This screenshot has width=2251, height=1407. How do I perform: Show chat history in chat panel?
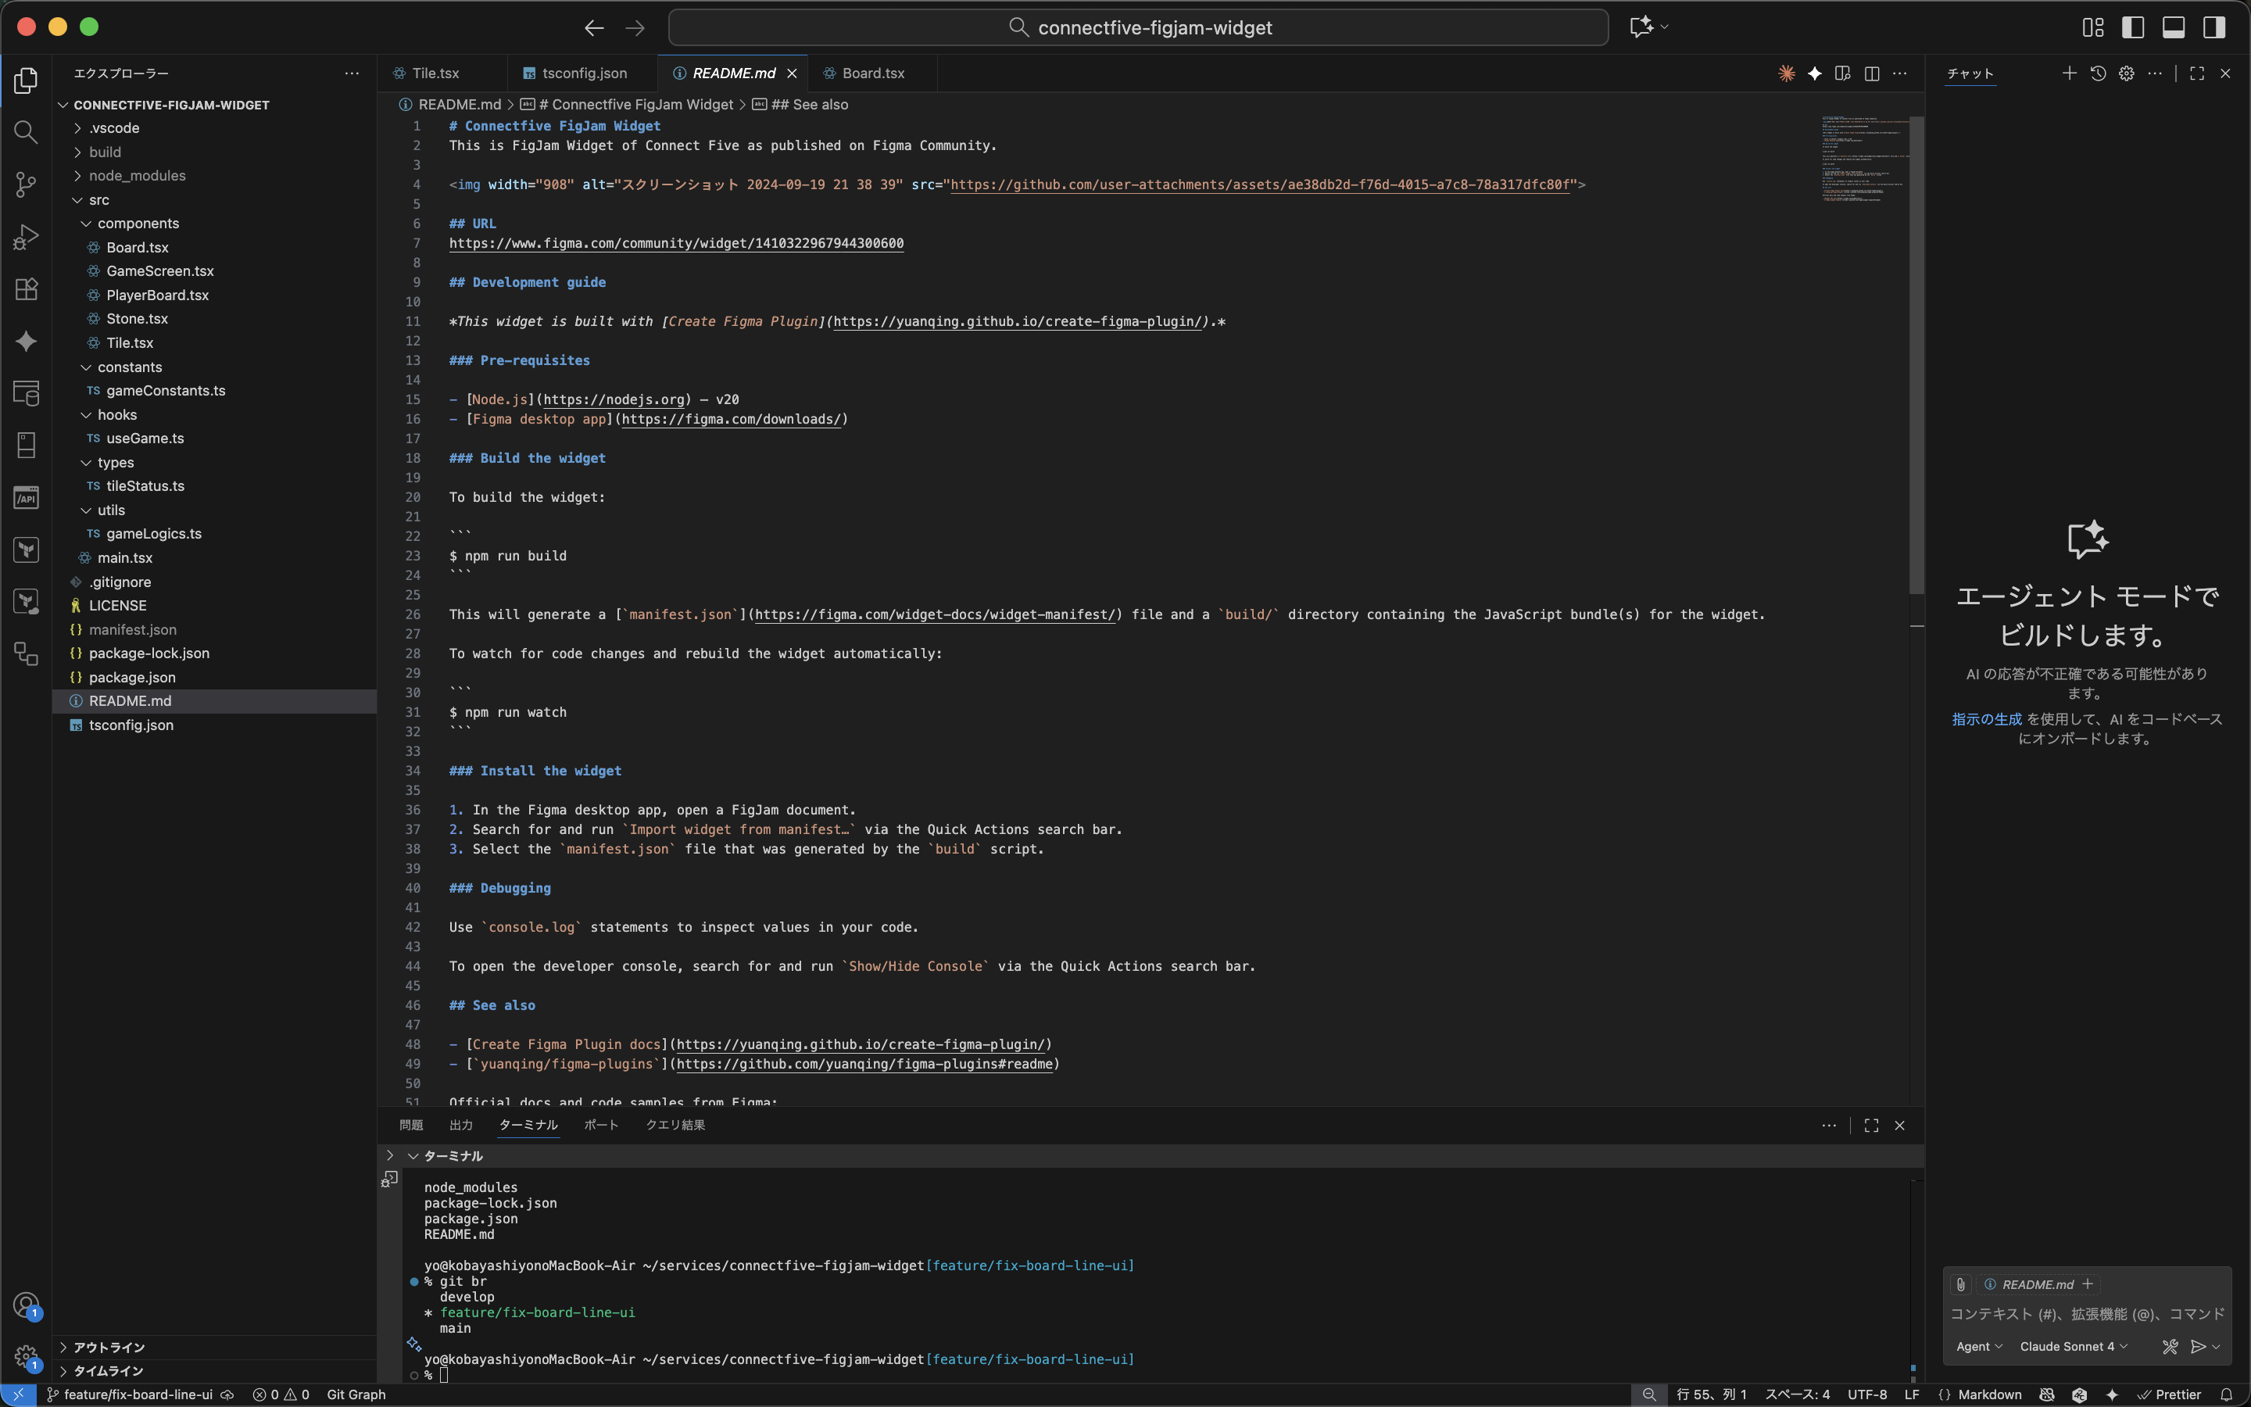[2098, 73]
